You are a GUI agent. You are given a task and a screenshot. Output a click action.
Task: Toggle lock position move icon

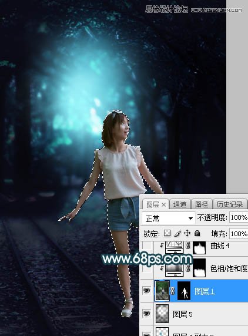pos(187,233)
